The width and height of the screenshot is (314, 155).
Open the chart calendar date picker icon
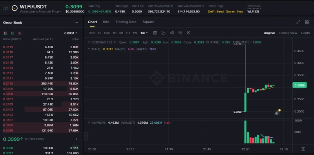[x=155, y=33]
